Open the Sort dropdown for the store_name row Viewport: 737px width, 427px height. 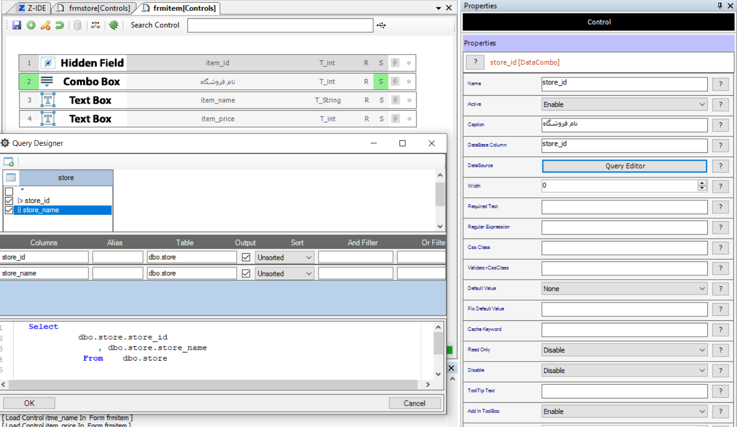click(x=285, y=274)
